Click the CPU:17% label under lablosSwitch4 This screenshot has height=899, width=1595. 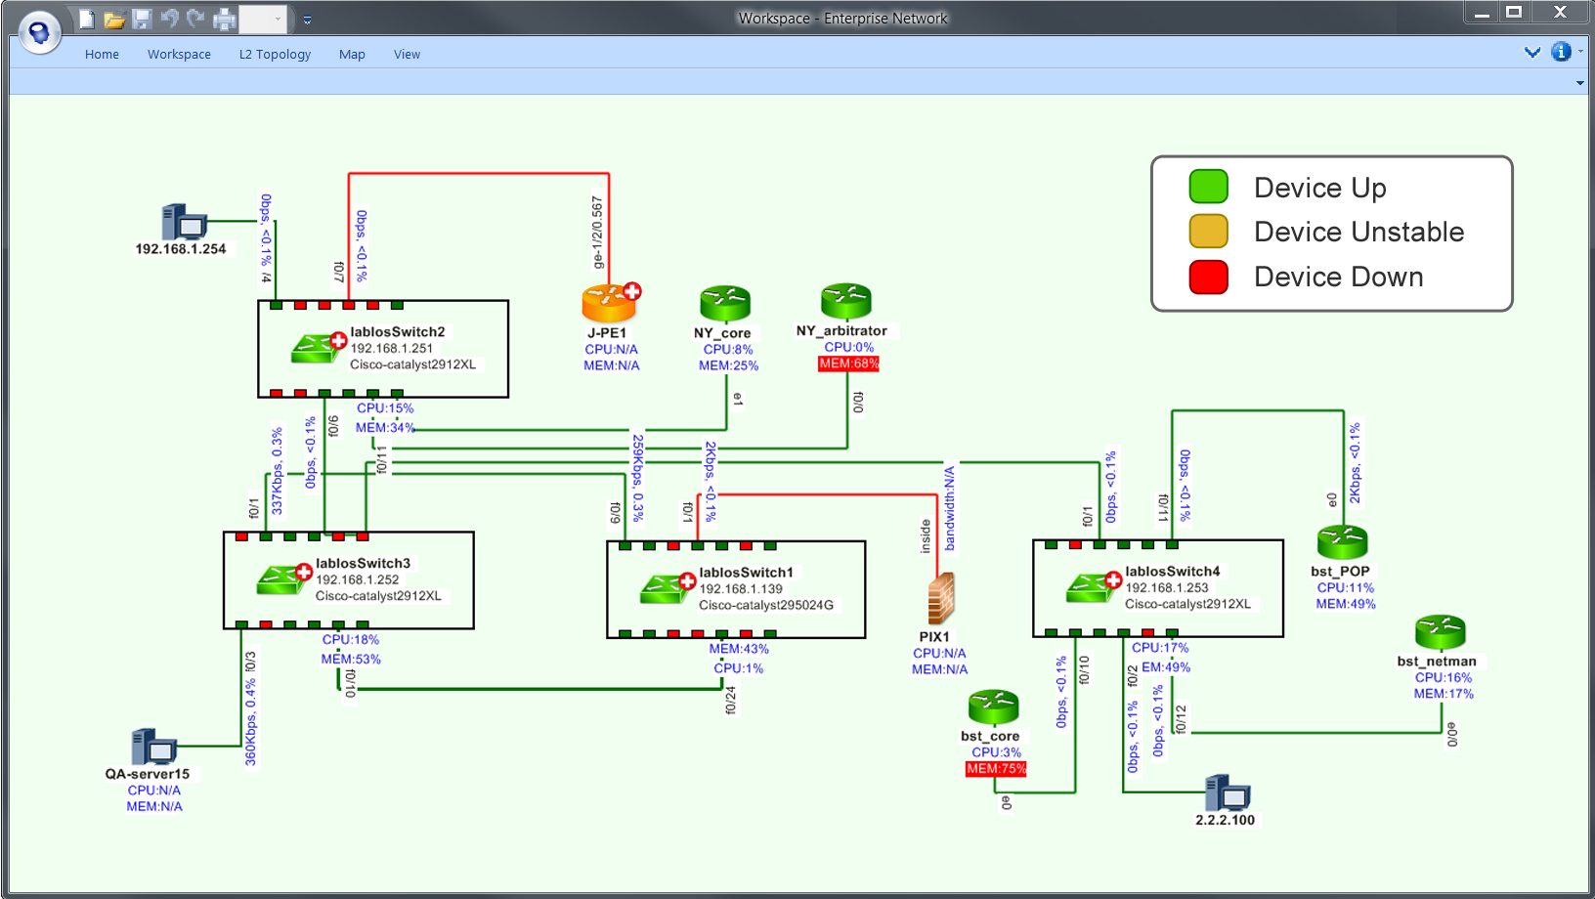1160,648
